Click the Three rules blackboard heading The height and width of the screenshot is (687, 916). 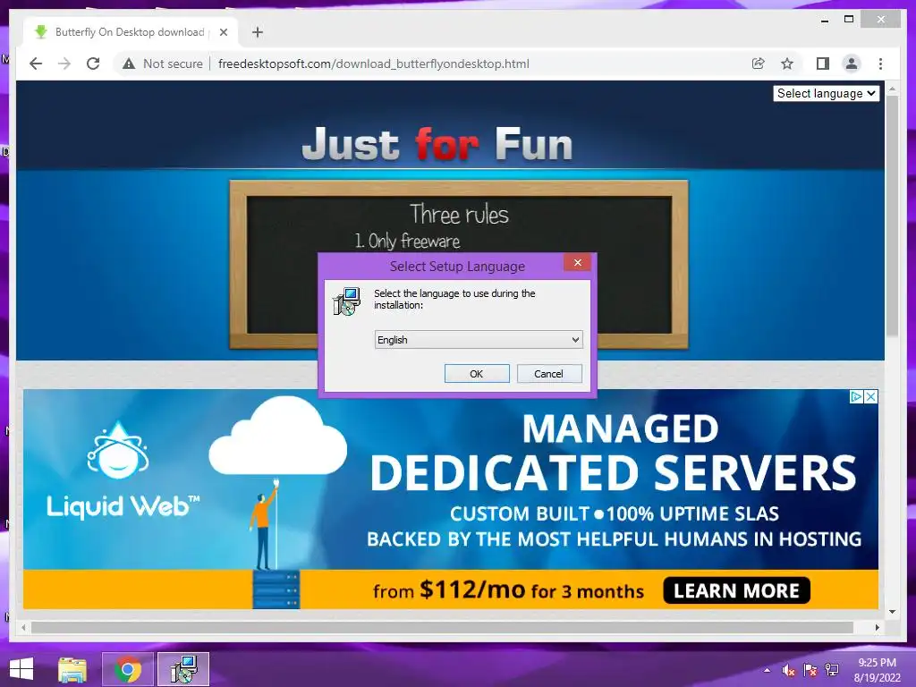click(459, 214)
